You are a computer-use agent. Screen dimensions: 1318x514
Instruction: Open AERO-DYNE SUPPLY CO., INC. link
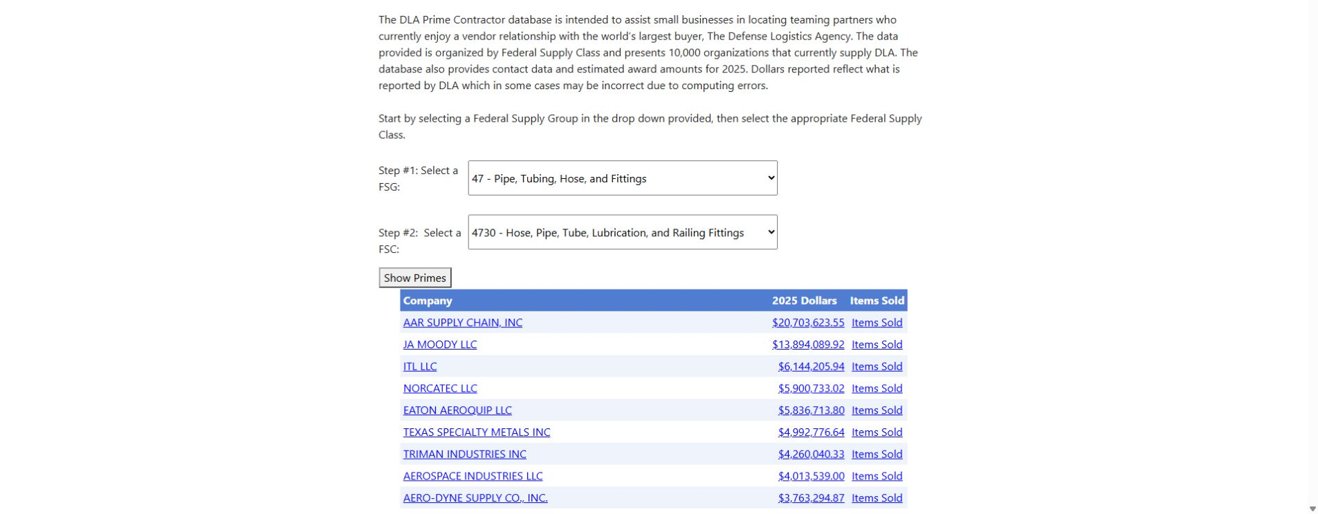[x=475, y=498]
